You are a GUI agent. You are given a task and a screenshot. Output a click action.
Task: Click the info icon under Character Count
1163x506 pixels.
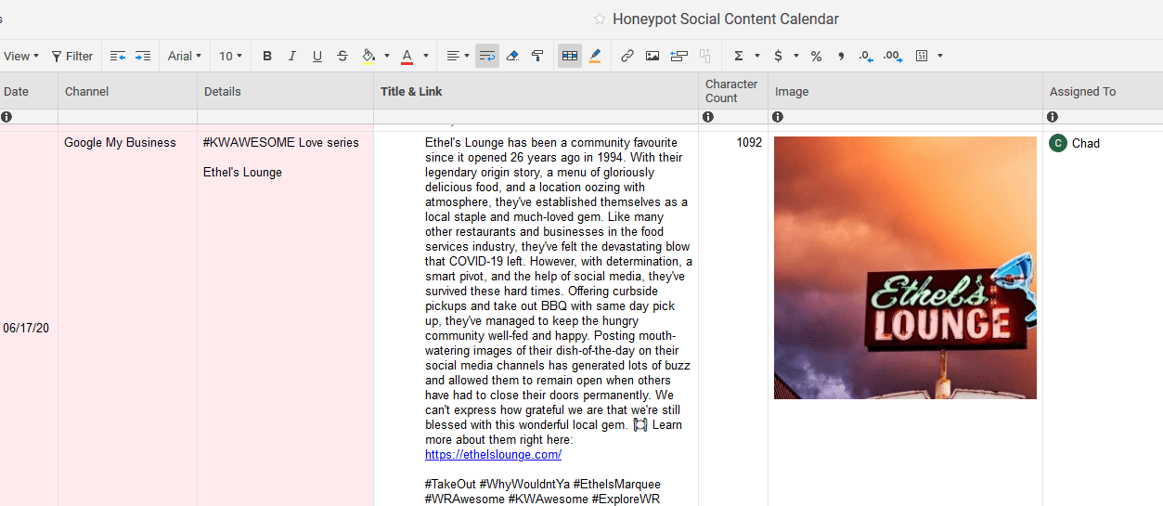tap(708, 117)
